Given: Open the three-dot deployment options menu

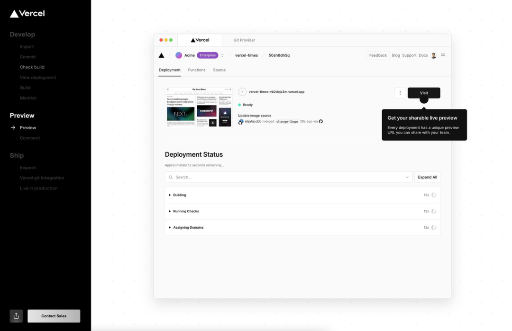Looking at the screenshot, I should (400, 93).
